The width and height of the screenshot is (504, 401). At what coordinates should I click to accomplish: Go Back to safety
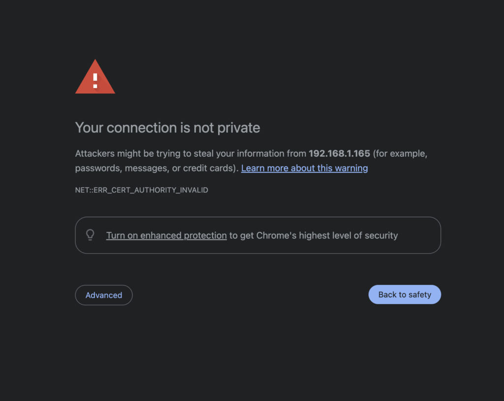[x=405, y=294]
